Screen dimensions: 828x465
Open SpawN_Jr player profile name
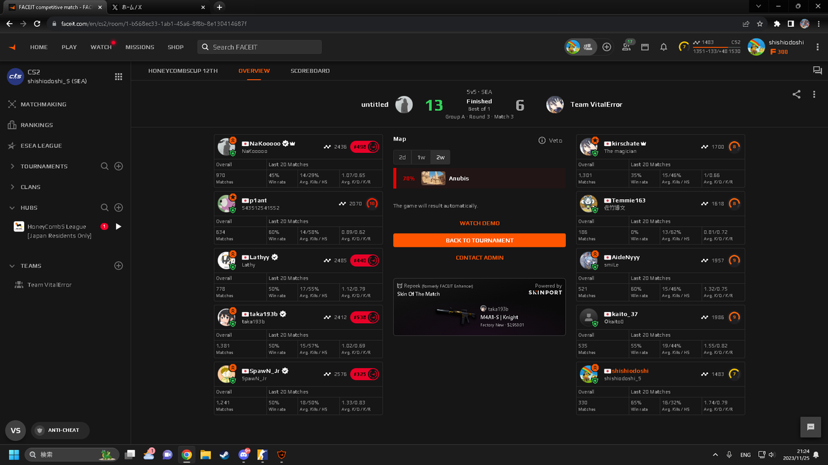pyautogui.click(x=264, y=371)
